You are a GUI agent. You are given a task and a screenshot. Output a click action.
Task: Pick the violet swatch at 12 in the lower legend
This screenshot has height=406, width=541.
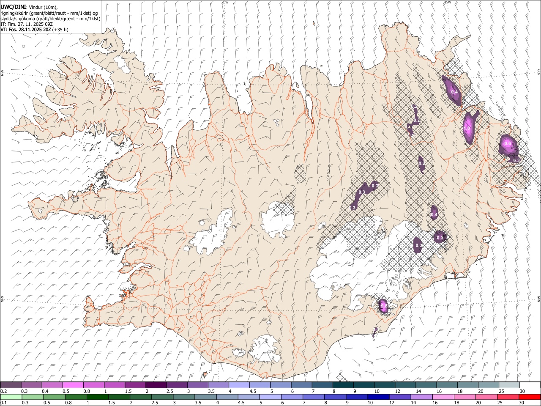tap(400, 397)
